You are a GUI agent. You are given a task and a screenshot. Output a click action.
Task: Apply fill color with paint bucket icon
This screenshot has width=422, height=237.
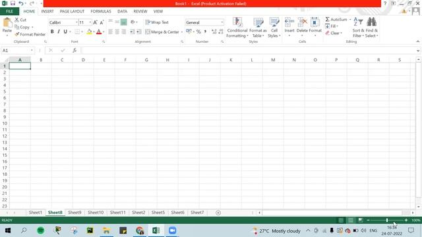tap(89, 32)
